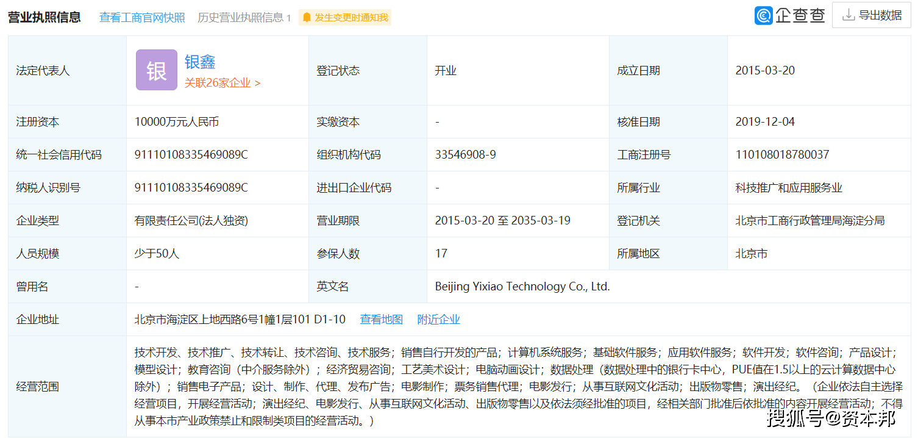Click the download icon beside 导出数据
Image resolution: width=918 pixels, height=438 pixels.
pos(850,15)
